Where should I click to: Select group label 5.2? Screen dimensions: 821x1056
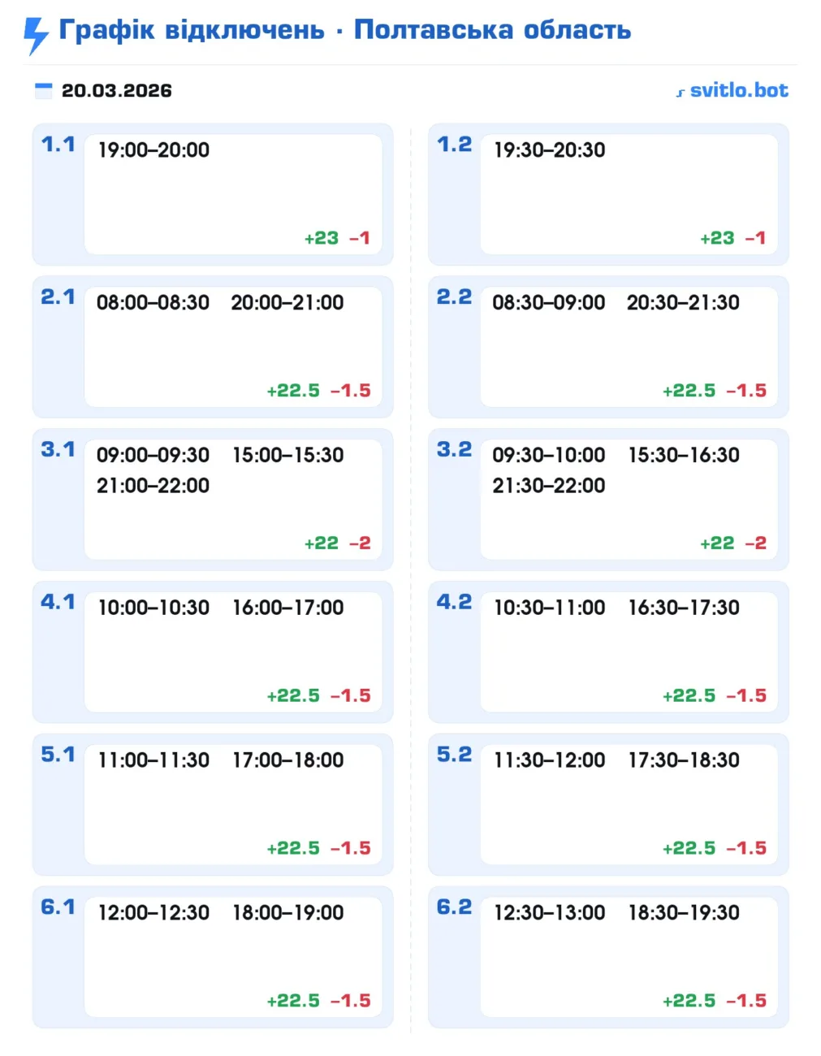point(454,755)
